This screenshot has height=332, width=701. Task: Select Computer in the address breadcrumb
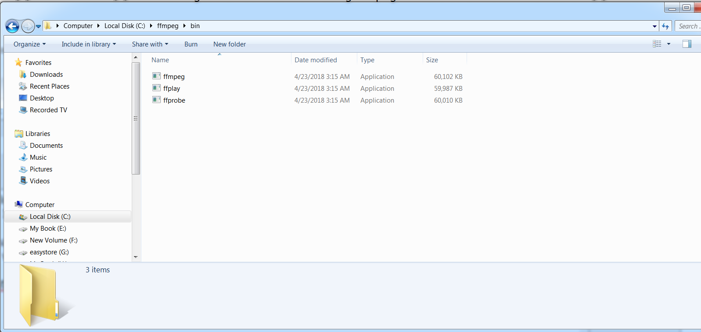[x=78, y=26]
